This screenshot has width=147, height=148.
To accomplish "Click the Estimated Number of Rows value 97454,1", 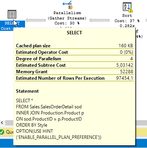I will 125,78.
